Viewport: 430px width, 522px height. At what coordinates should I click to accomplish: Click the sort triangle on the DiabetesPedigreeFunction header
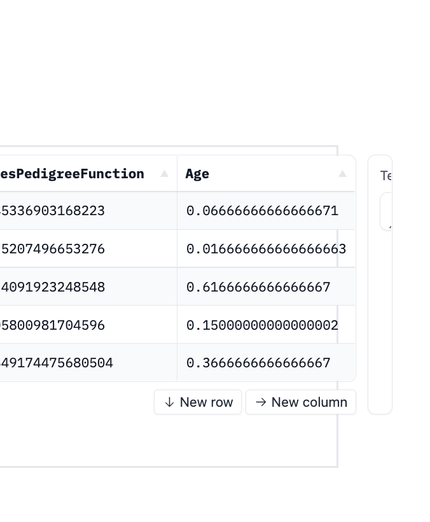[x=164, y=173]
